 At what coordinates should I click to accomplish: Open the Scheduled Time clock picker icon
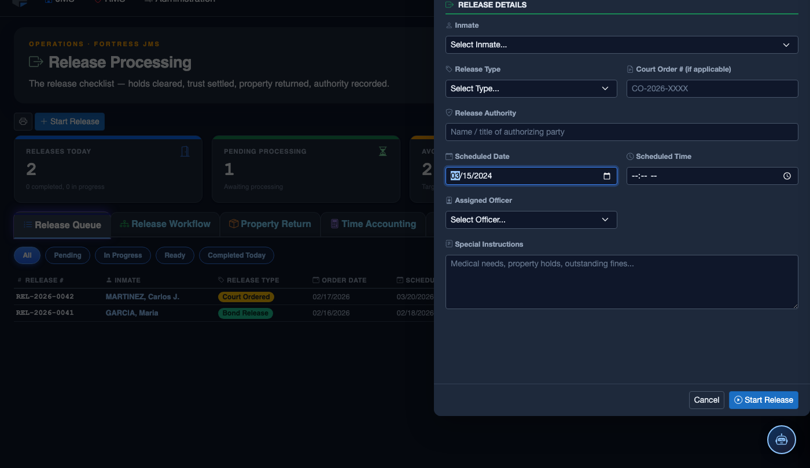point(787,176)
